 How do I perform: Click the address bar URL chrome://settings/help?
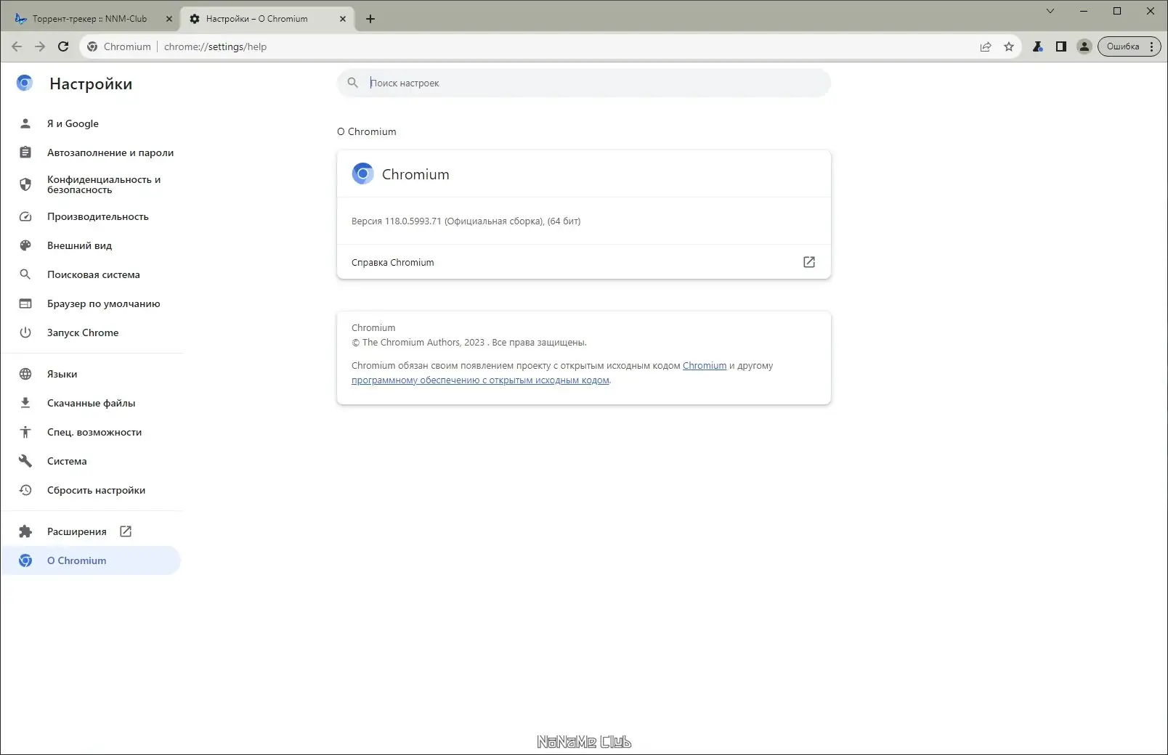click(x=216, y=46)
